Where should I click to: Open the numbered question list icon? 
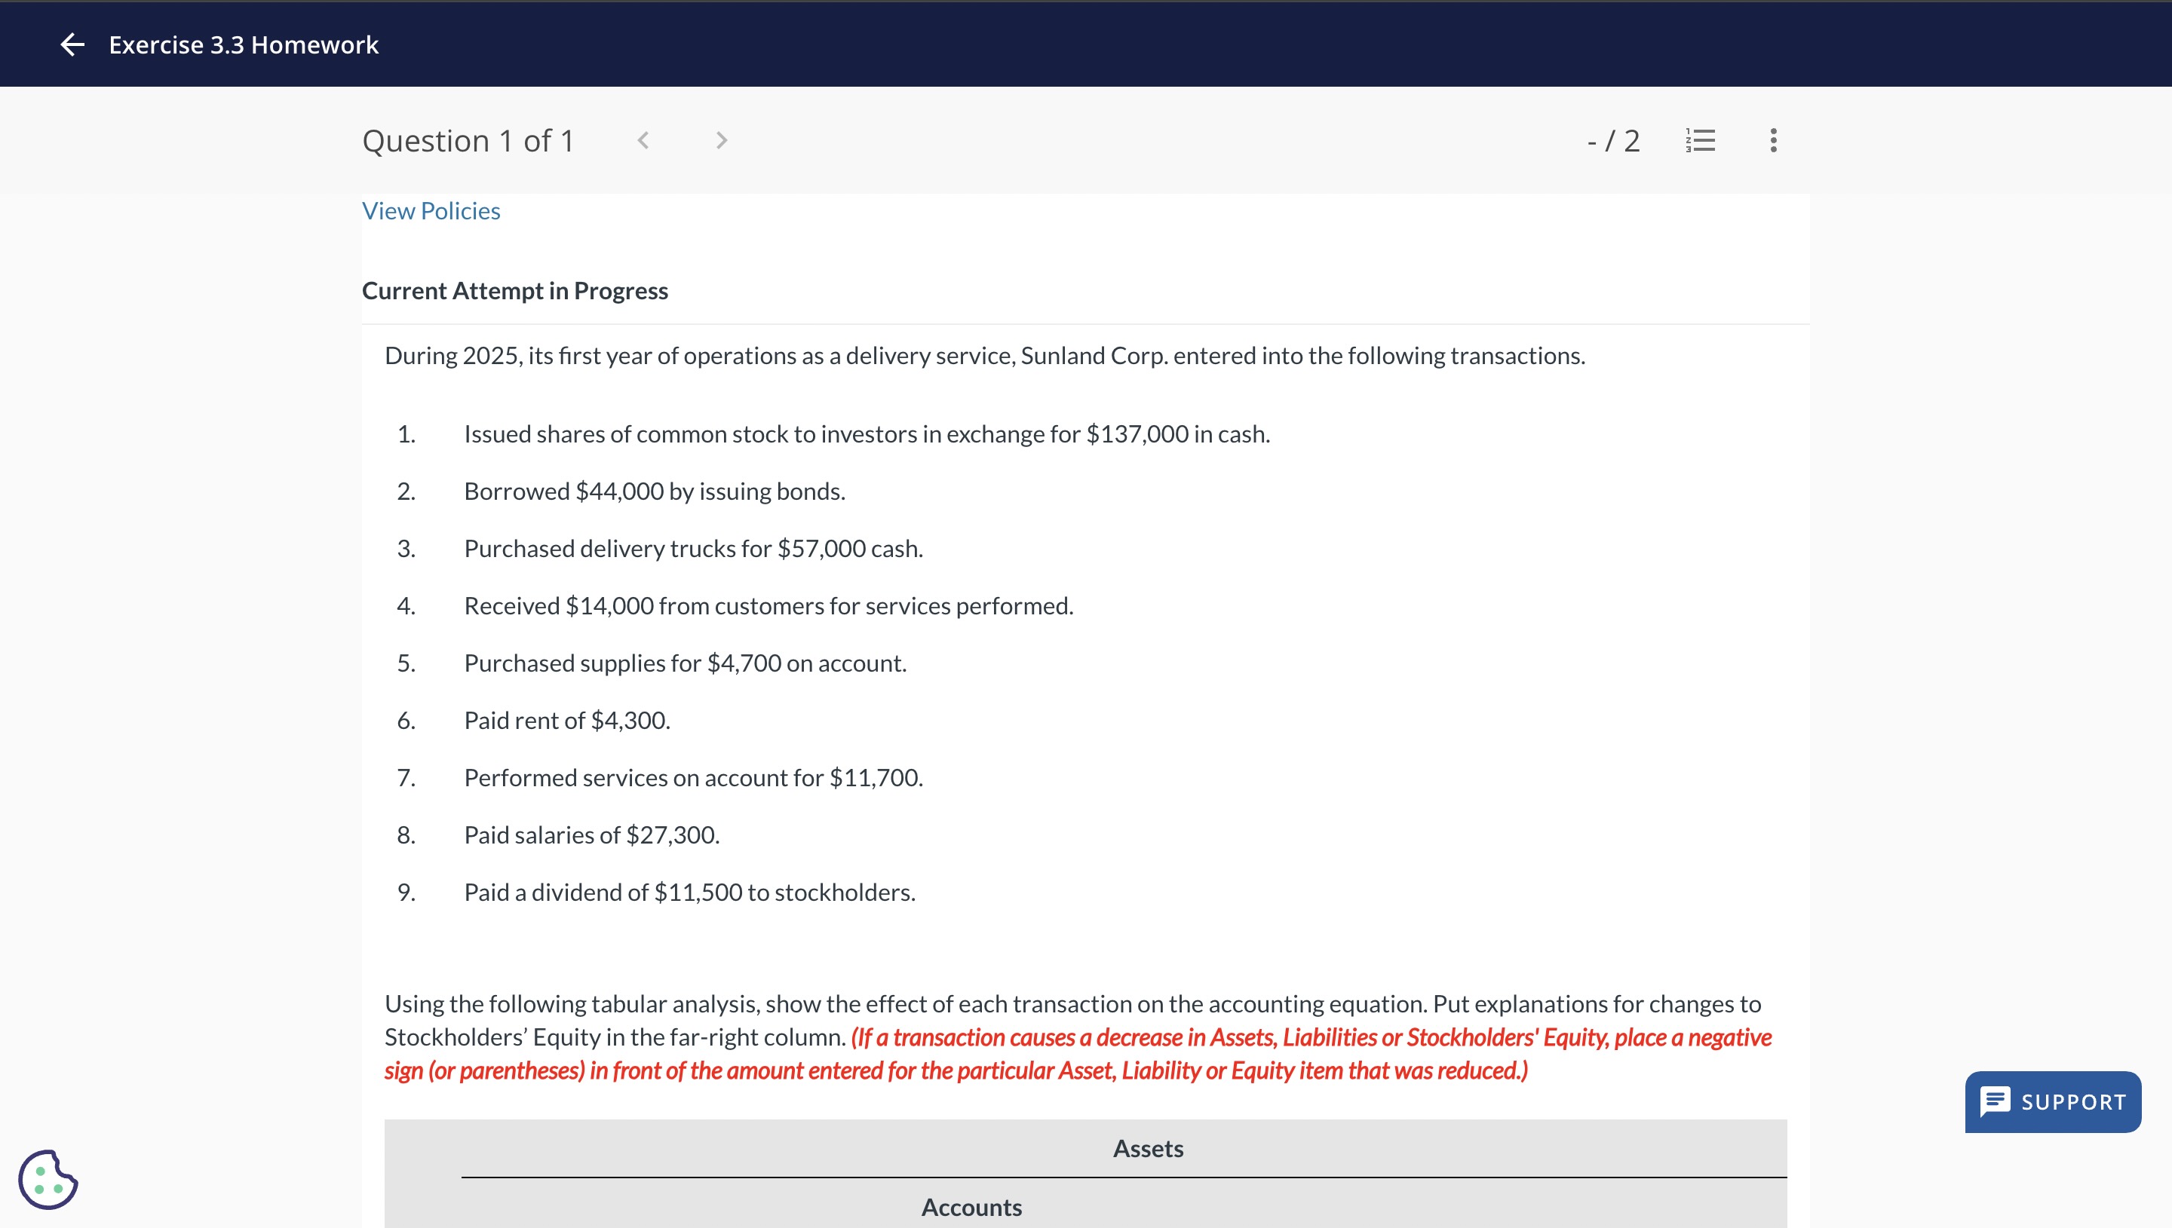coord(1699,140)
